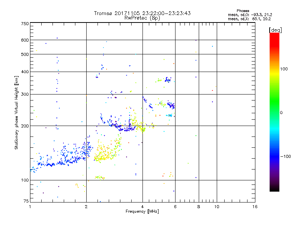Click the y-axis tick label '75'

pos(26,201)
